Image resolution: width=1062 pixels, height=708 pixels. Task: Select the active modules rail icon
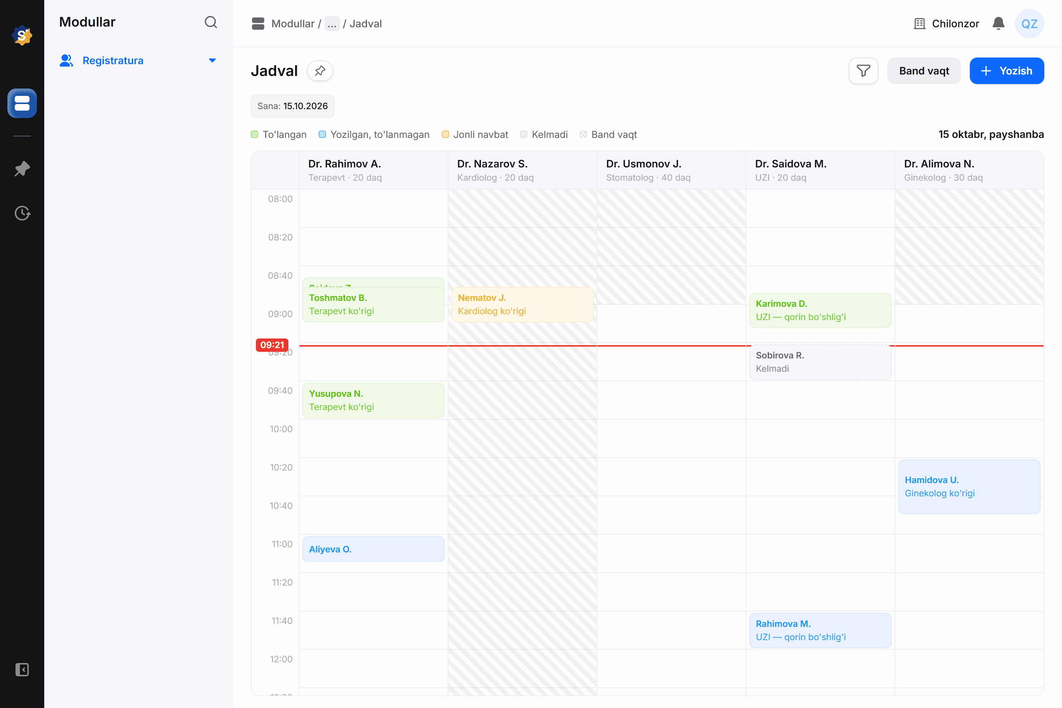(22, 103)
